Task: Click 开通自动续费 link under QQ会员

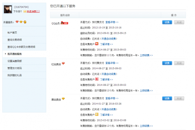Action: (x=109, y=39)
